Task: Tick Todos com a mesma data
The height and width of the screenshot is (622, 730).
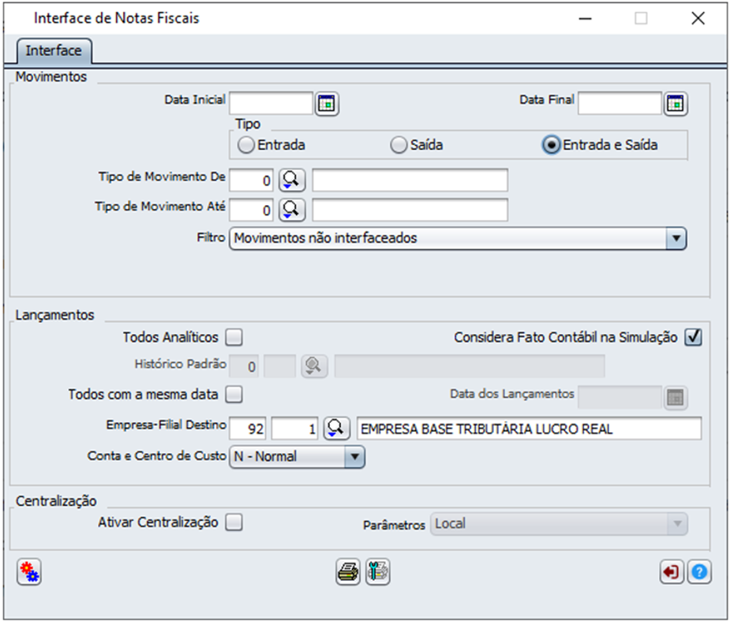Action: 234,395
